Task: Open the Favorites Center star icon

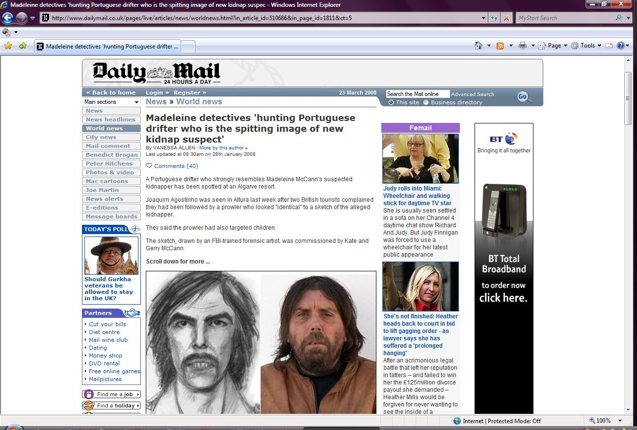Action: pos(8,46)
